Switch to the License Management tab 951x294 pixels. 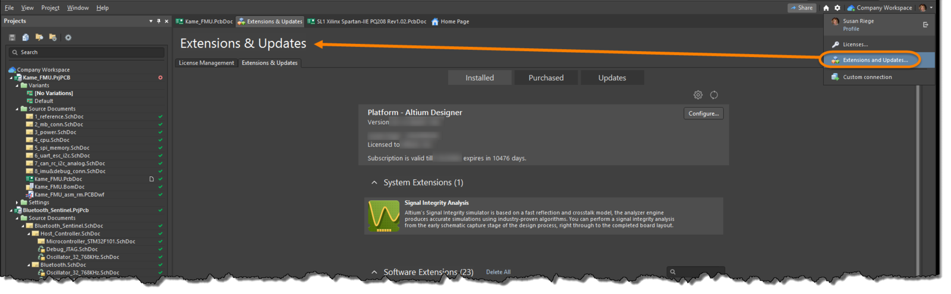[206, 63]
